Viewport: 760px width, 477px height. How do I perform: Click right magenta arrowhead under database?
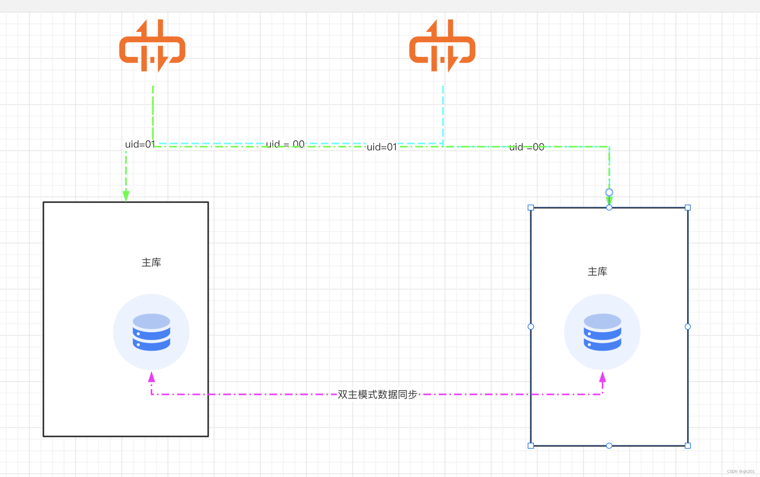(603, 377)
